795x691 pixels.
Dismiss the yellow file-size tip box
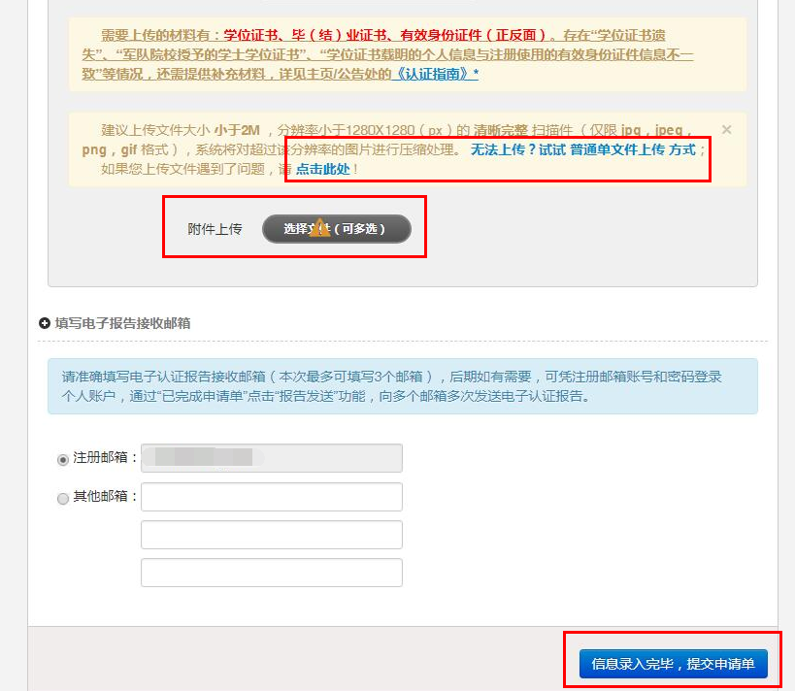click(726, 130)
